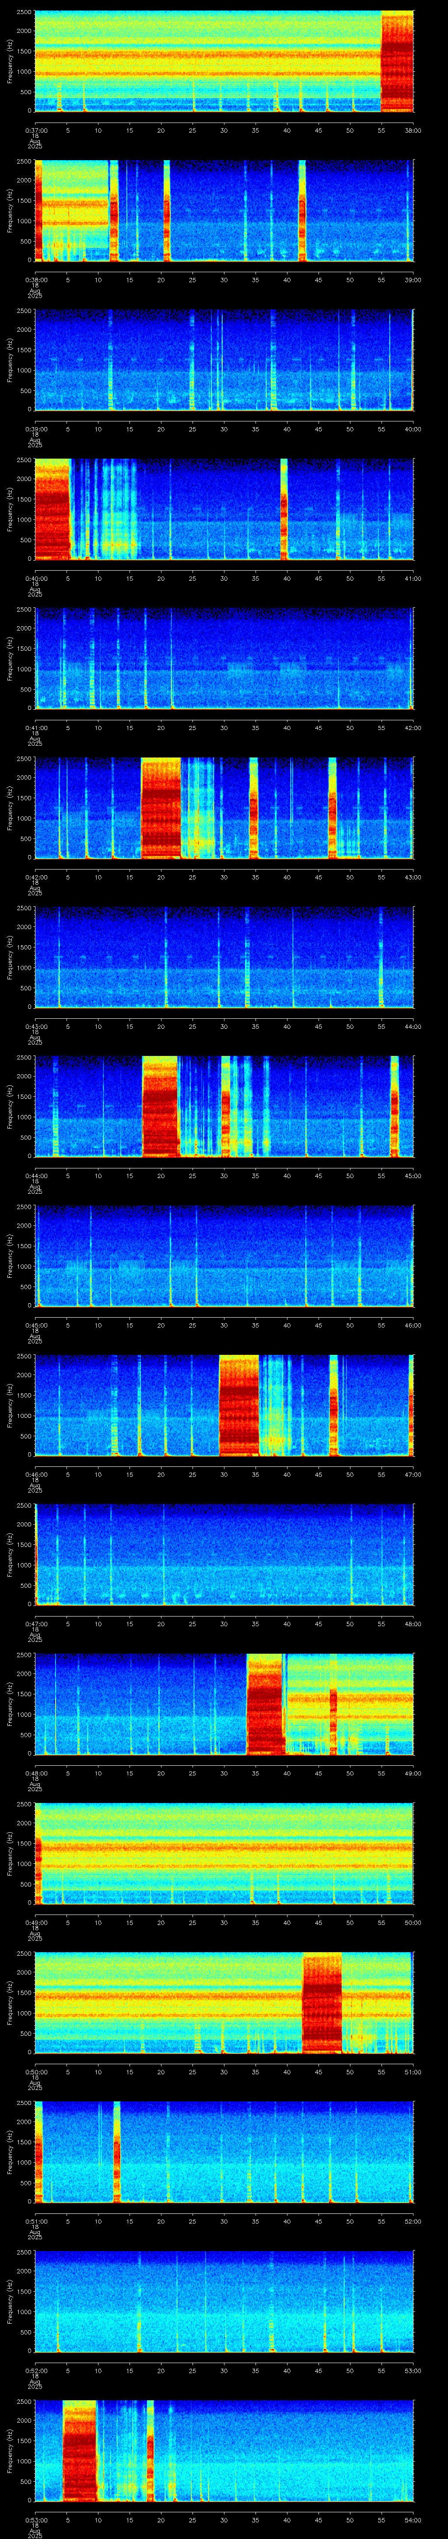Image resolution: width=448 pixels, height=2539 pixels.
Task: Click the 52:00 end time label
Action: (x=413, y=2220)
